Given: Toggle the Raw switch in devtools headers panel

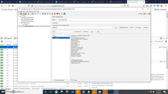Looking at the screenshot, I should 164,62.
